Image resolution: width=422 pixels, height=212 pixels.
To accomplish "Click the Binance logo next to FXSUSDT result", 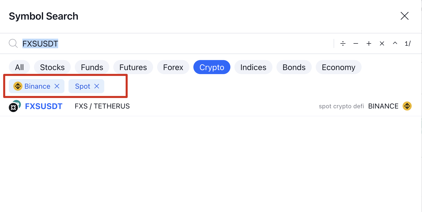I will [x=407, y=106].
